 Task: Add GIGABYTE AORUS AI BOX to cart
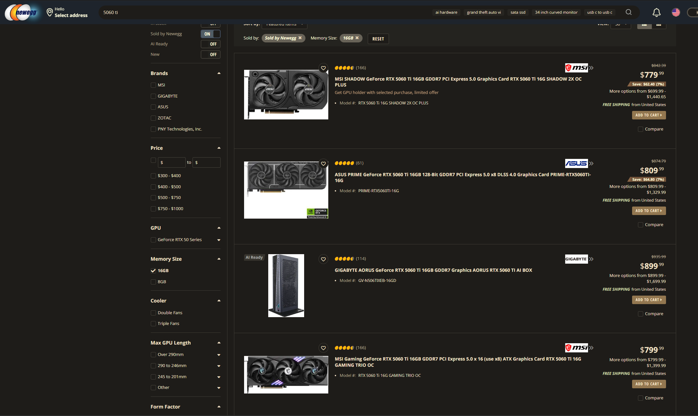(649, 300)
